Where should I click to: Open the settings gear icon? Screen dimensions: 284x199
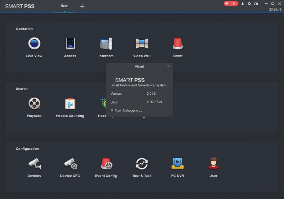pos(249,4)
